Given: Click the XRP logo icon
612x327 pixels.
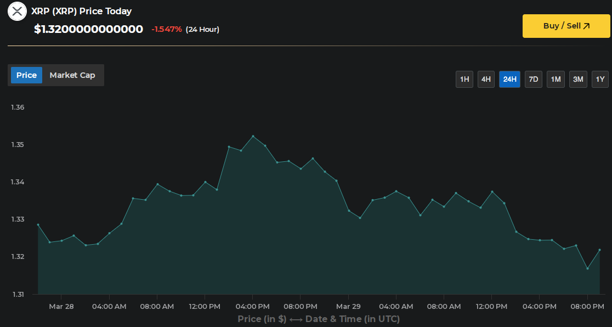Looking at the screenshot, I should pos(17,11).
